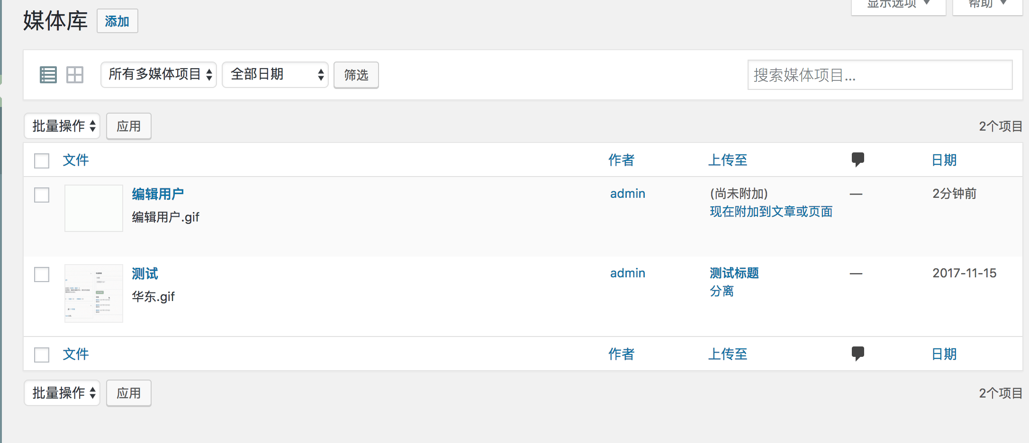1029x443 pixels.
Task: Click comments bubble icon in table footer
Action: pyautogui.click(x=857, y=354)
